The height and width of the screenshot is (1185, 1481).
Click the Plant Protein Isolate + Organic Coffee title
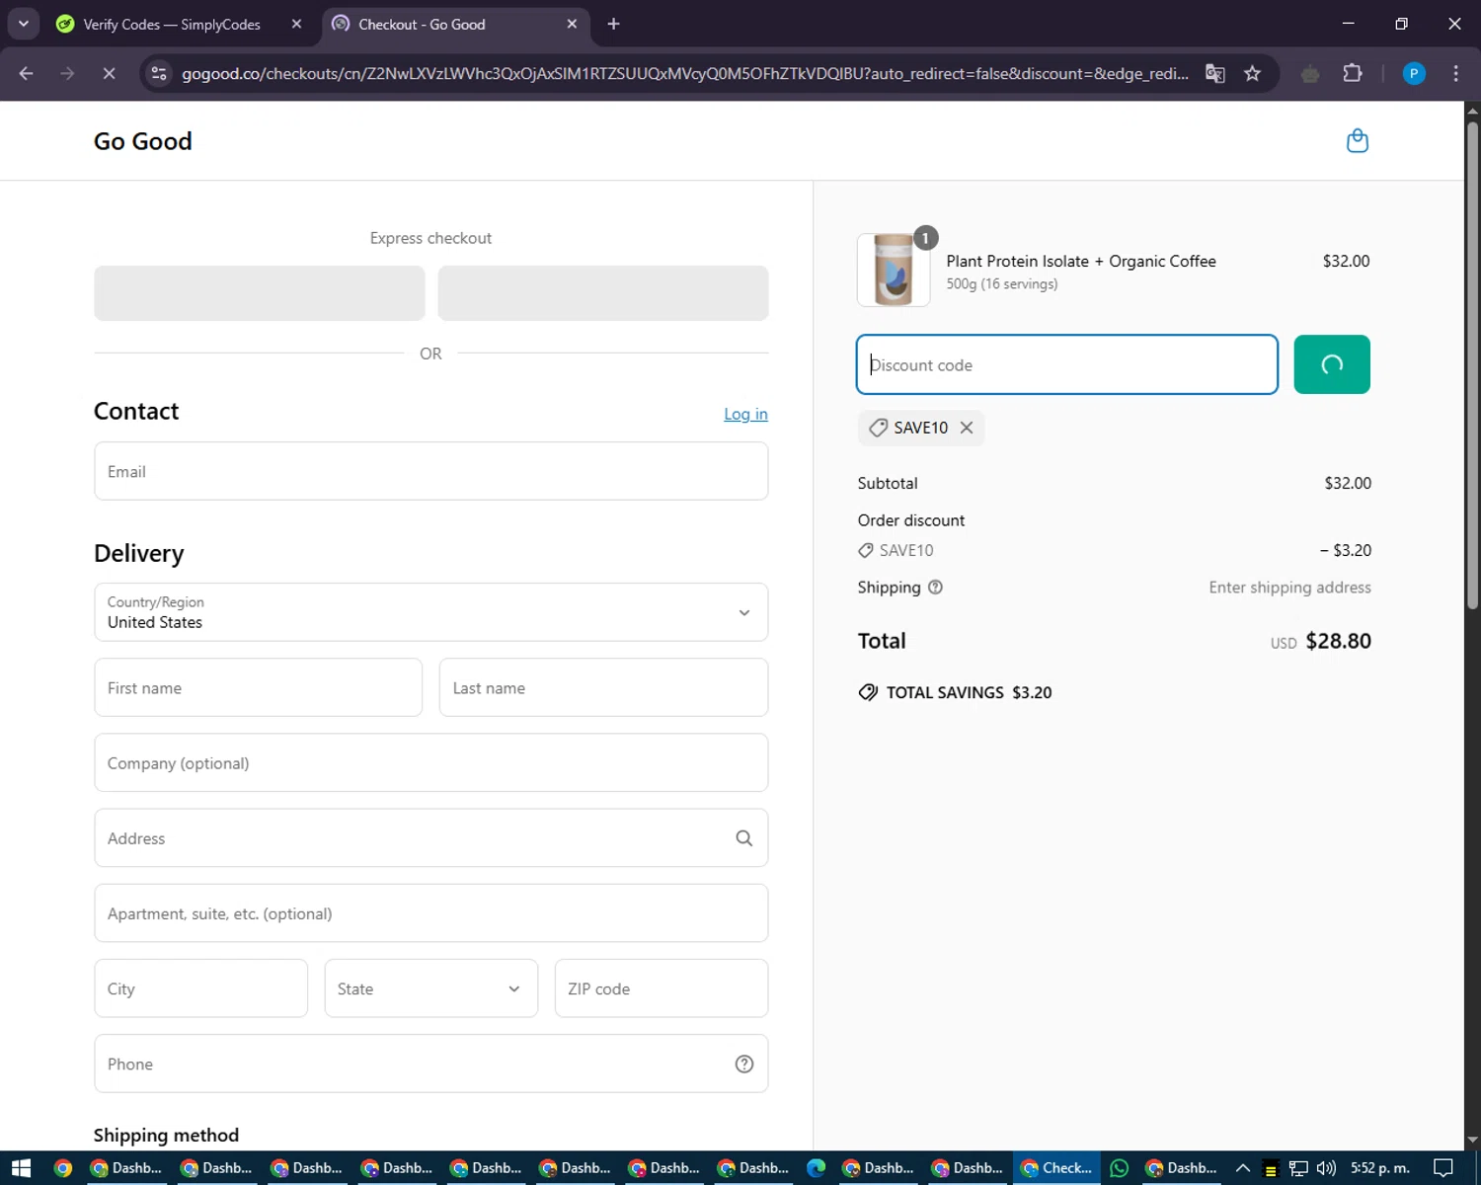pos(1081,261)
